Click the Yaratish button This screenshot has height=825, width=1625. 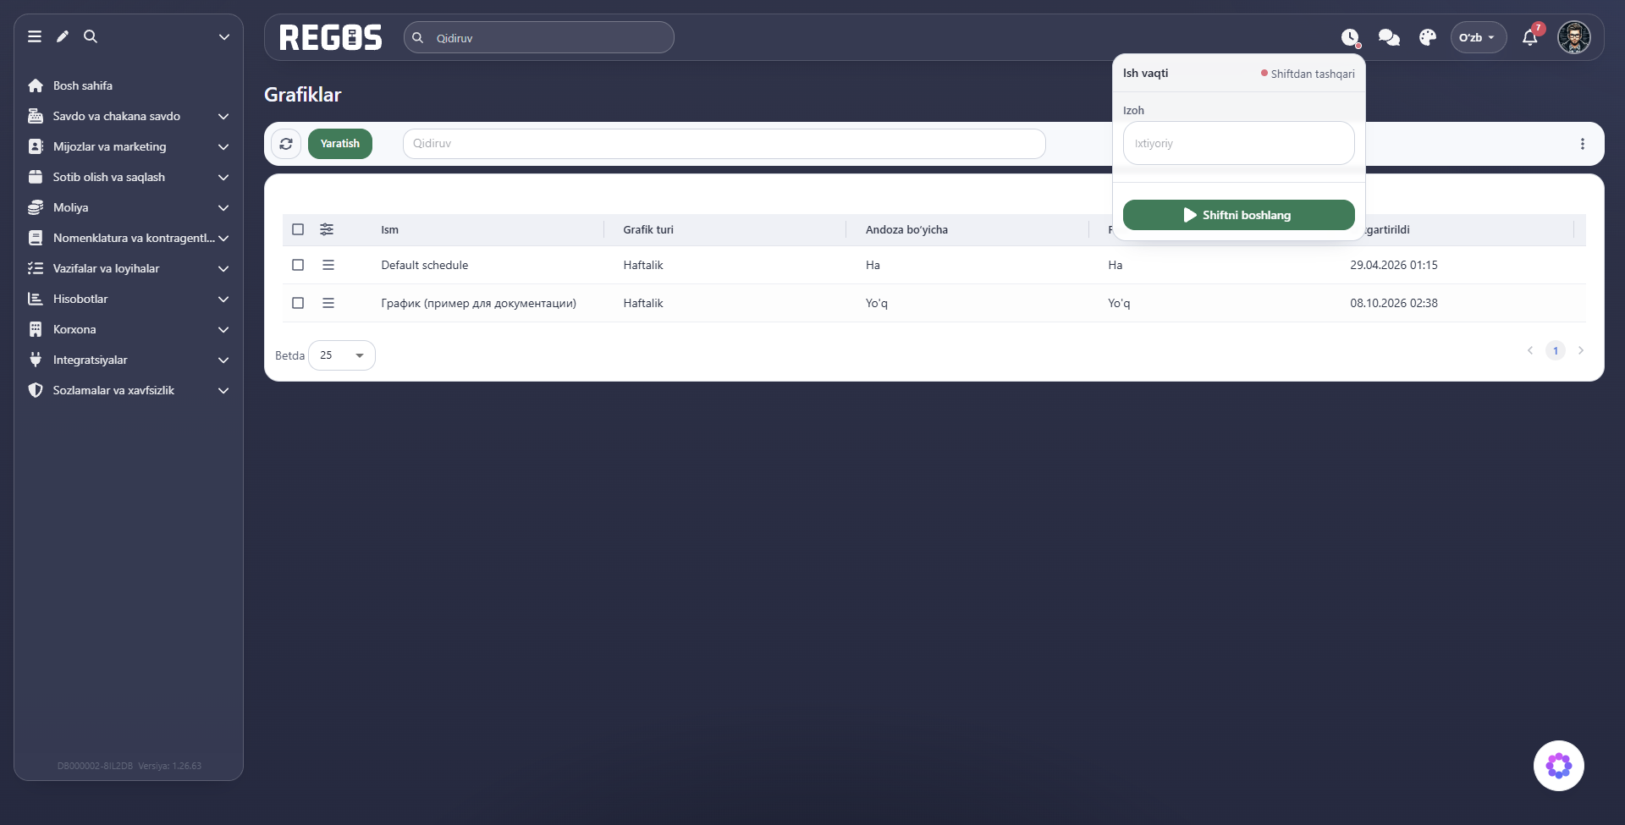coord(340,144)
